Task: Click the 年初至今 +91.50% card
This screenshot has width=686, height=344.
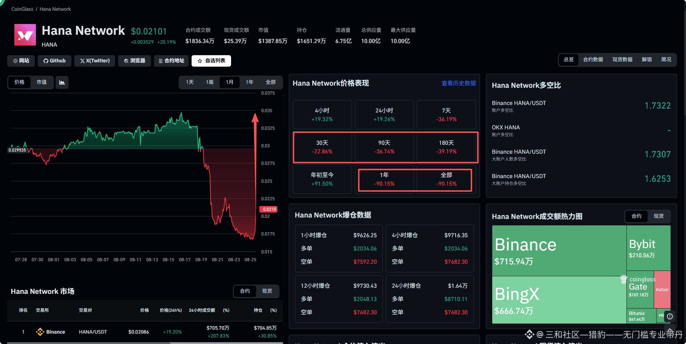Action: (x=322, y=179)
